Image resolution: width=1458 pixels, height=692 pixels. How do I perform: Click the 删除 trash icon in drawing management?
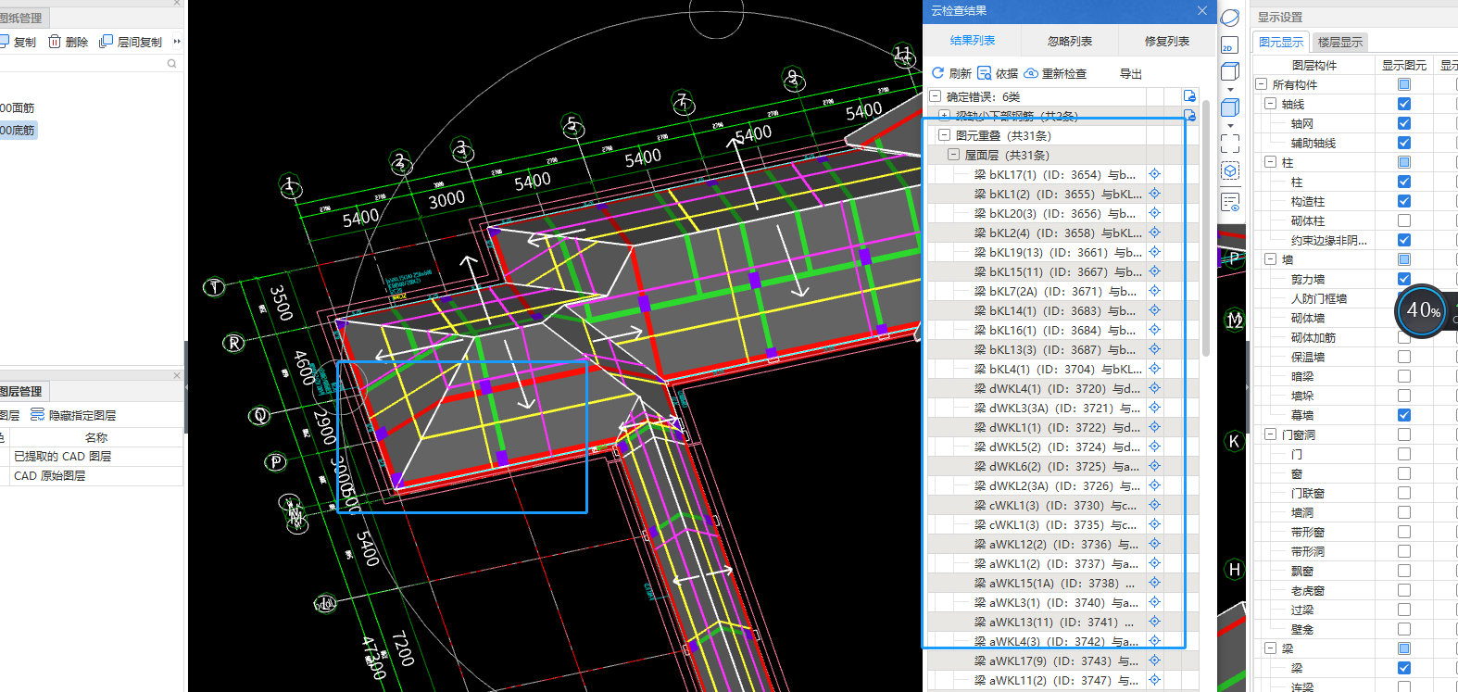[x=55, y=42]
